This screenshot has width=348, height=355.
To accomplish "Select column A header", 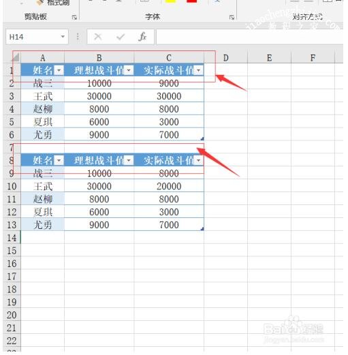I will (42, 58).
